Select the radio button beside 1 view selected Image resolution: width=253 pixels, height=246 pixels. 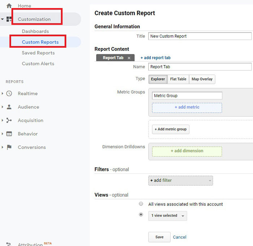(141, 215)
